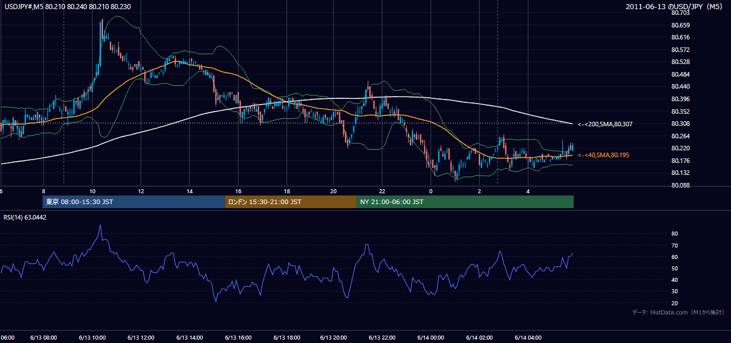Click the USDJPY#,M5 chart title text

pos(66,6)
